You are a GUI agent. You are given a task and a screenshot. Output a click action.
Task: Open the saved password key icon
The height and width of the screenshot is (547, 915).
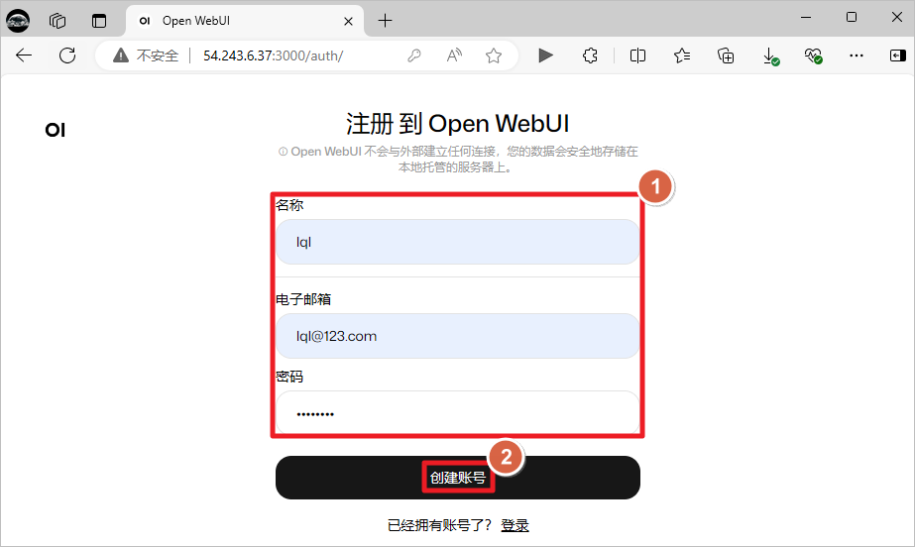point(414,55)
